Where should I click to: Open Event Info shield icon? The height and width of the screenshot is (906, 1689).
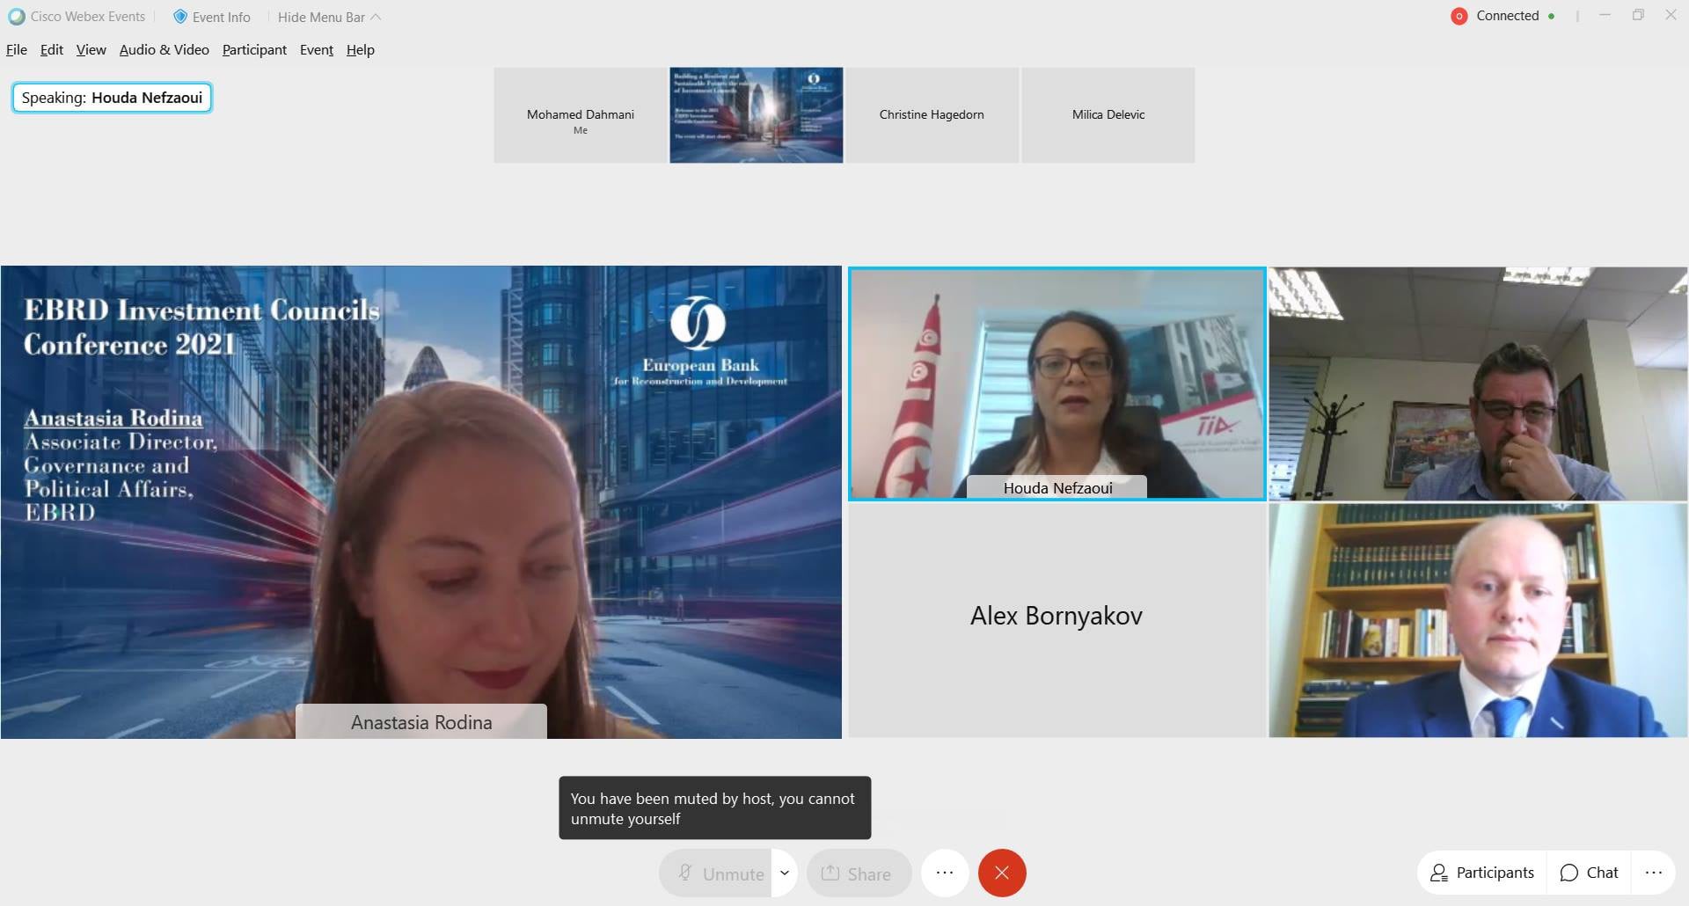pos(179,17)
